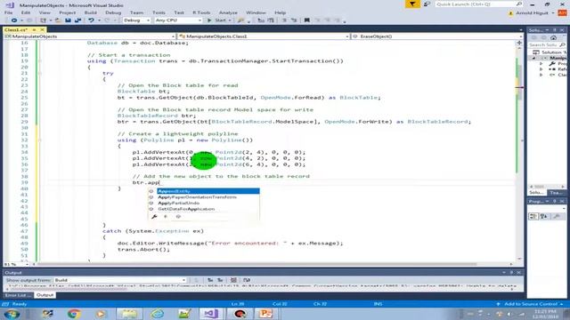Collapse the try block on line 21
The width and height of the screenshot is (570, 320).
coord(39,73)
